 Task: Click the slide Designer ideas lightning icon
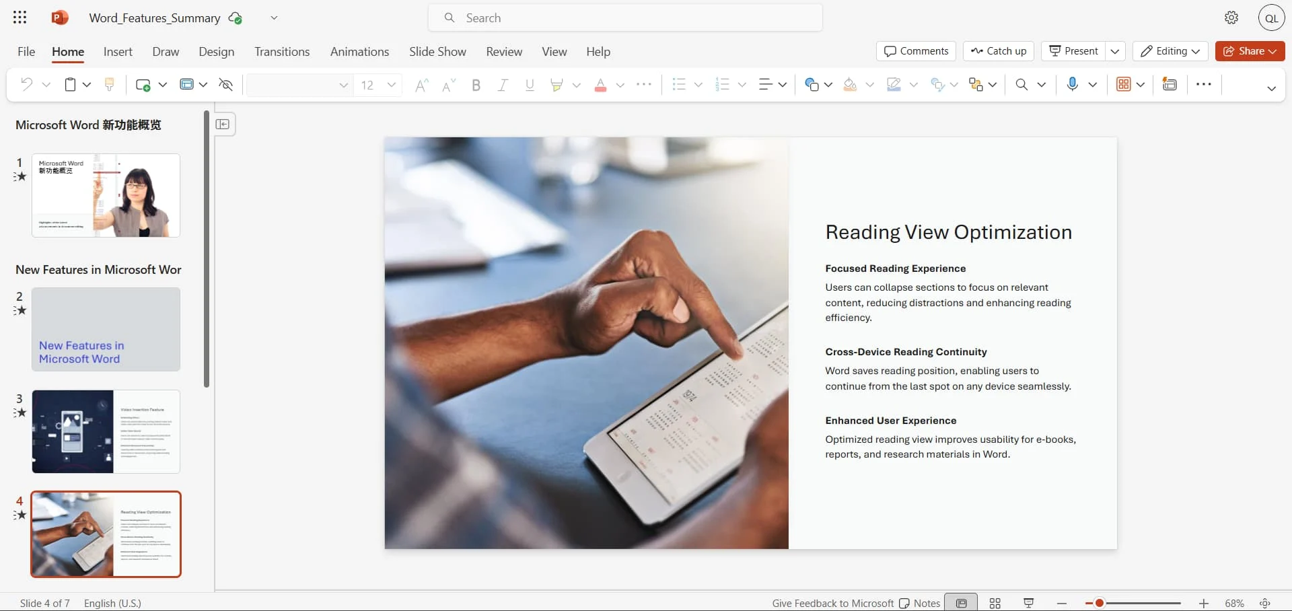tap(1170, 84)
